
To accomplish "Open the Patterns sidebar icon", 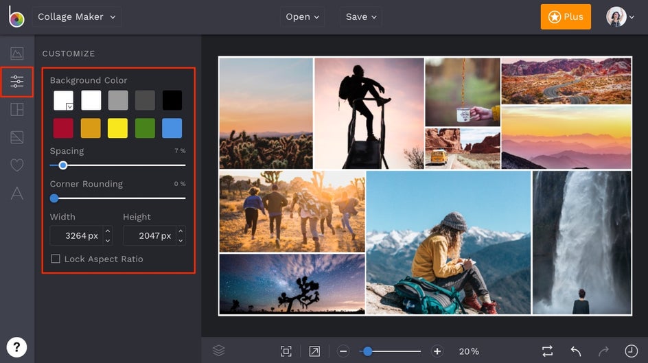I will pyautogui.click(x=17, y=137).
